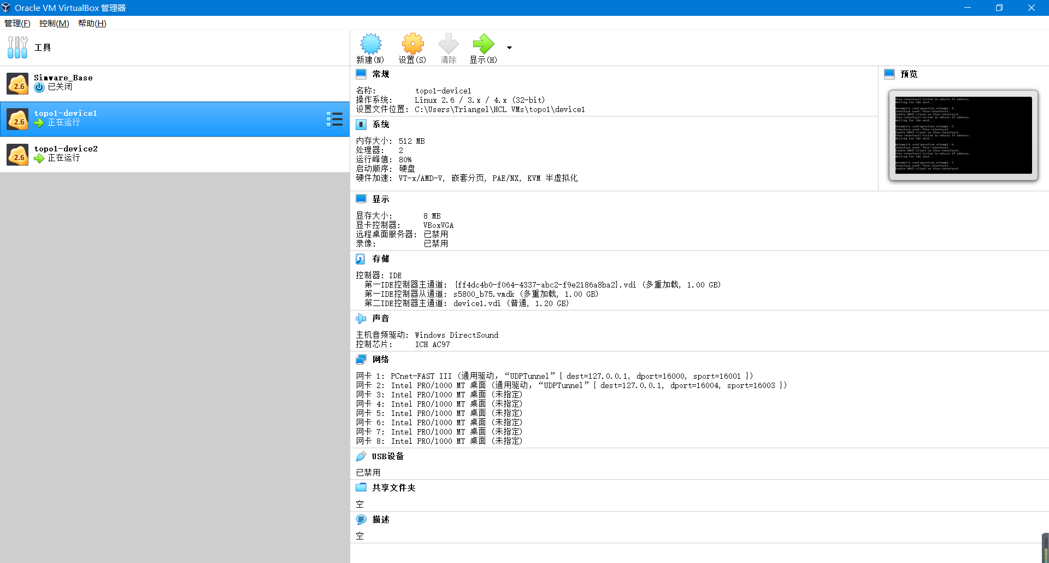
Task: Open the 管理(F) menu
Action: [x=17, y=24]
